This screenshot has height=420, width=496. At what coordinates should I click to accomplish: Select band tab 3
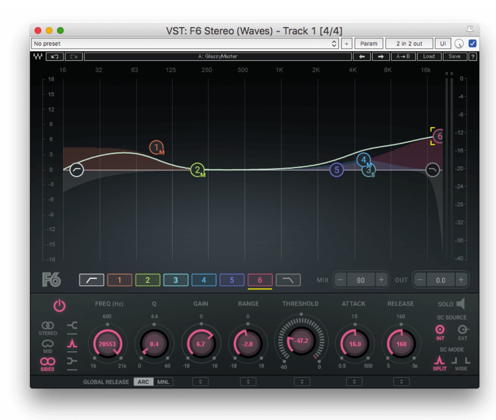point(176,280)
